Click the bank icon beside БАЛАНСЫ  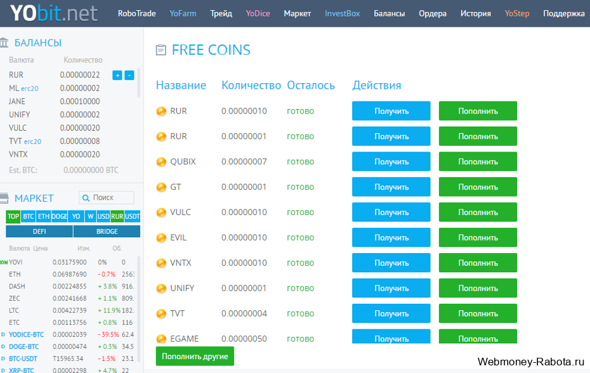4,43
